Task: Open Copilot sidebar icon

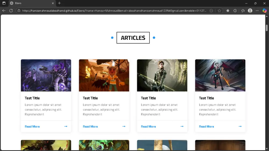Action: pyautogui.click(x=264, y=11)
